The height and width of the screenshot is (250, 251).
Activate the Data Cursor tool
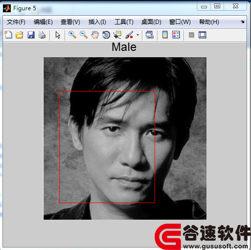(117, 35)
